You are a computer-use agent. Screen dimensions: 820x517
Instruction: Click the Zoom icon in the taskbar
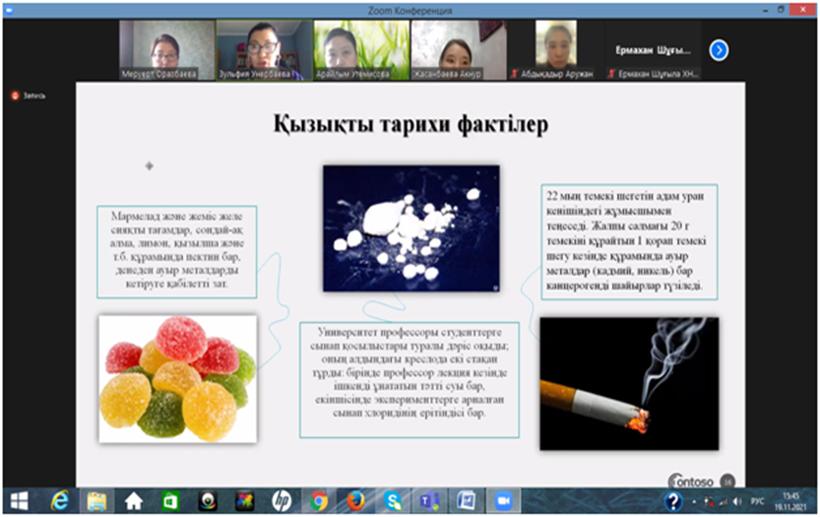click(x=503, y=500)
